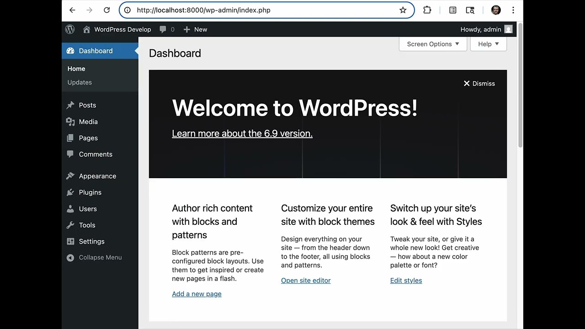Click the Collapse Menu arrow icon
The height and width of the screenshot is (329, 585).
click(70, 258)
